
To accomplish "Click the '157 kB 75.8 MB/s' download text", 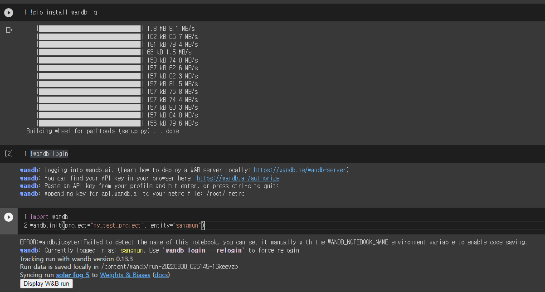I will click(x=172, y=92).
